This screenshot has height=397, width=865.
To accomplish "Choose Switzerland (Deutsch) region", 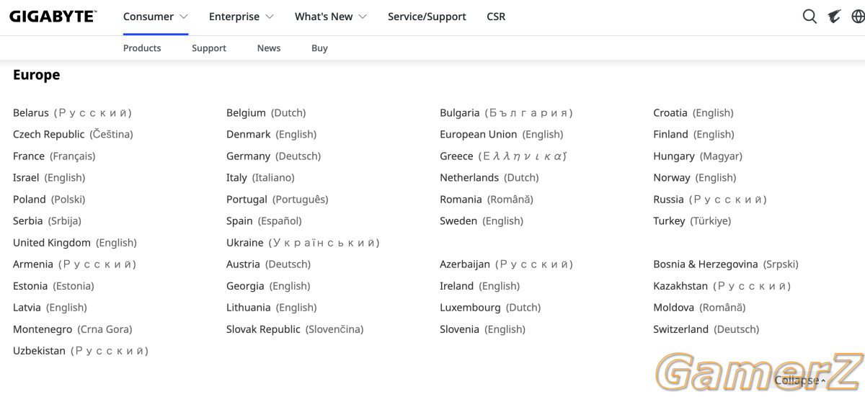I will pyautogui.click(x=706, y=329).
